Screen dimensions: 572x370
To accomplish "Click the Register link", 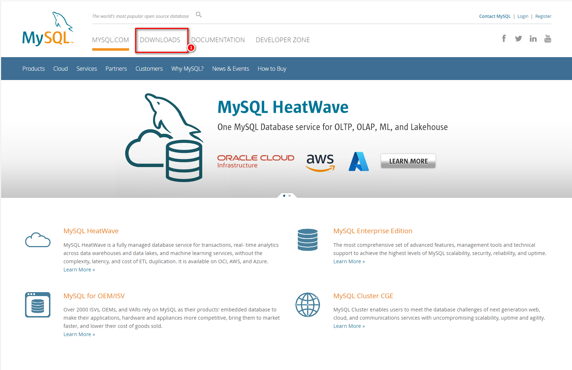I will (x=543, y=16).
